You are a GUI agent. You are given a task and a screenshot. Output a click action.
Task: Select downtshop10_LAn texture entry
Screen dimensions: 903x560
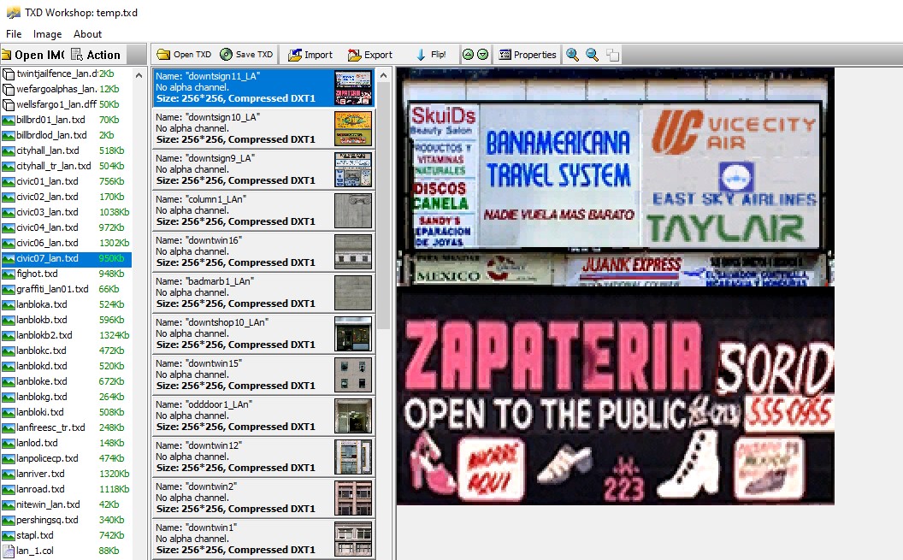263,333
